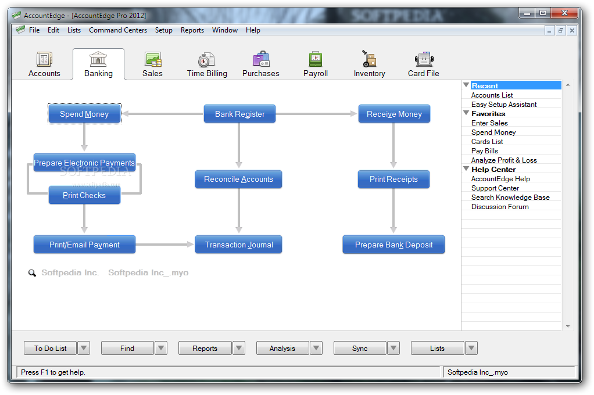Viewport: 594px width, 395px height.
Task: Click Prepare Bank Deposit
Action: coord(393,245)
